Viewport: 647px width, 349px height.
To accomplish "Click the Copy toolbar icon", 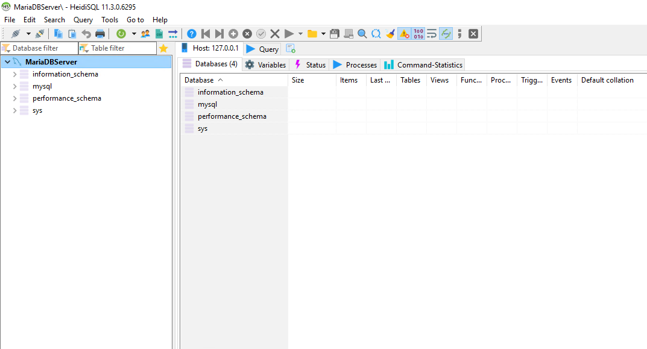I will (58, 34).
